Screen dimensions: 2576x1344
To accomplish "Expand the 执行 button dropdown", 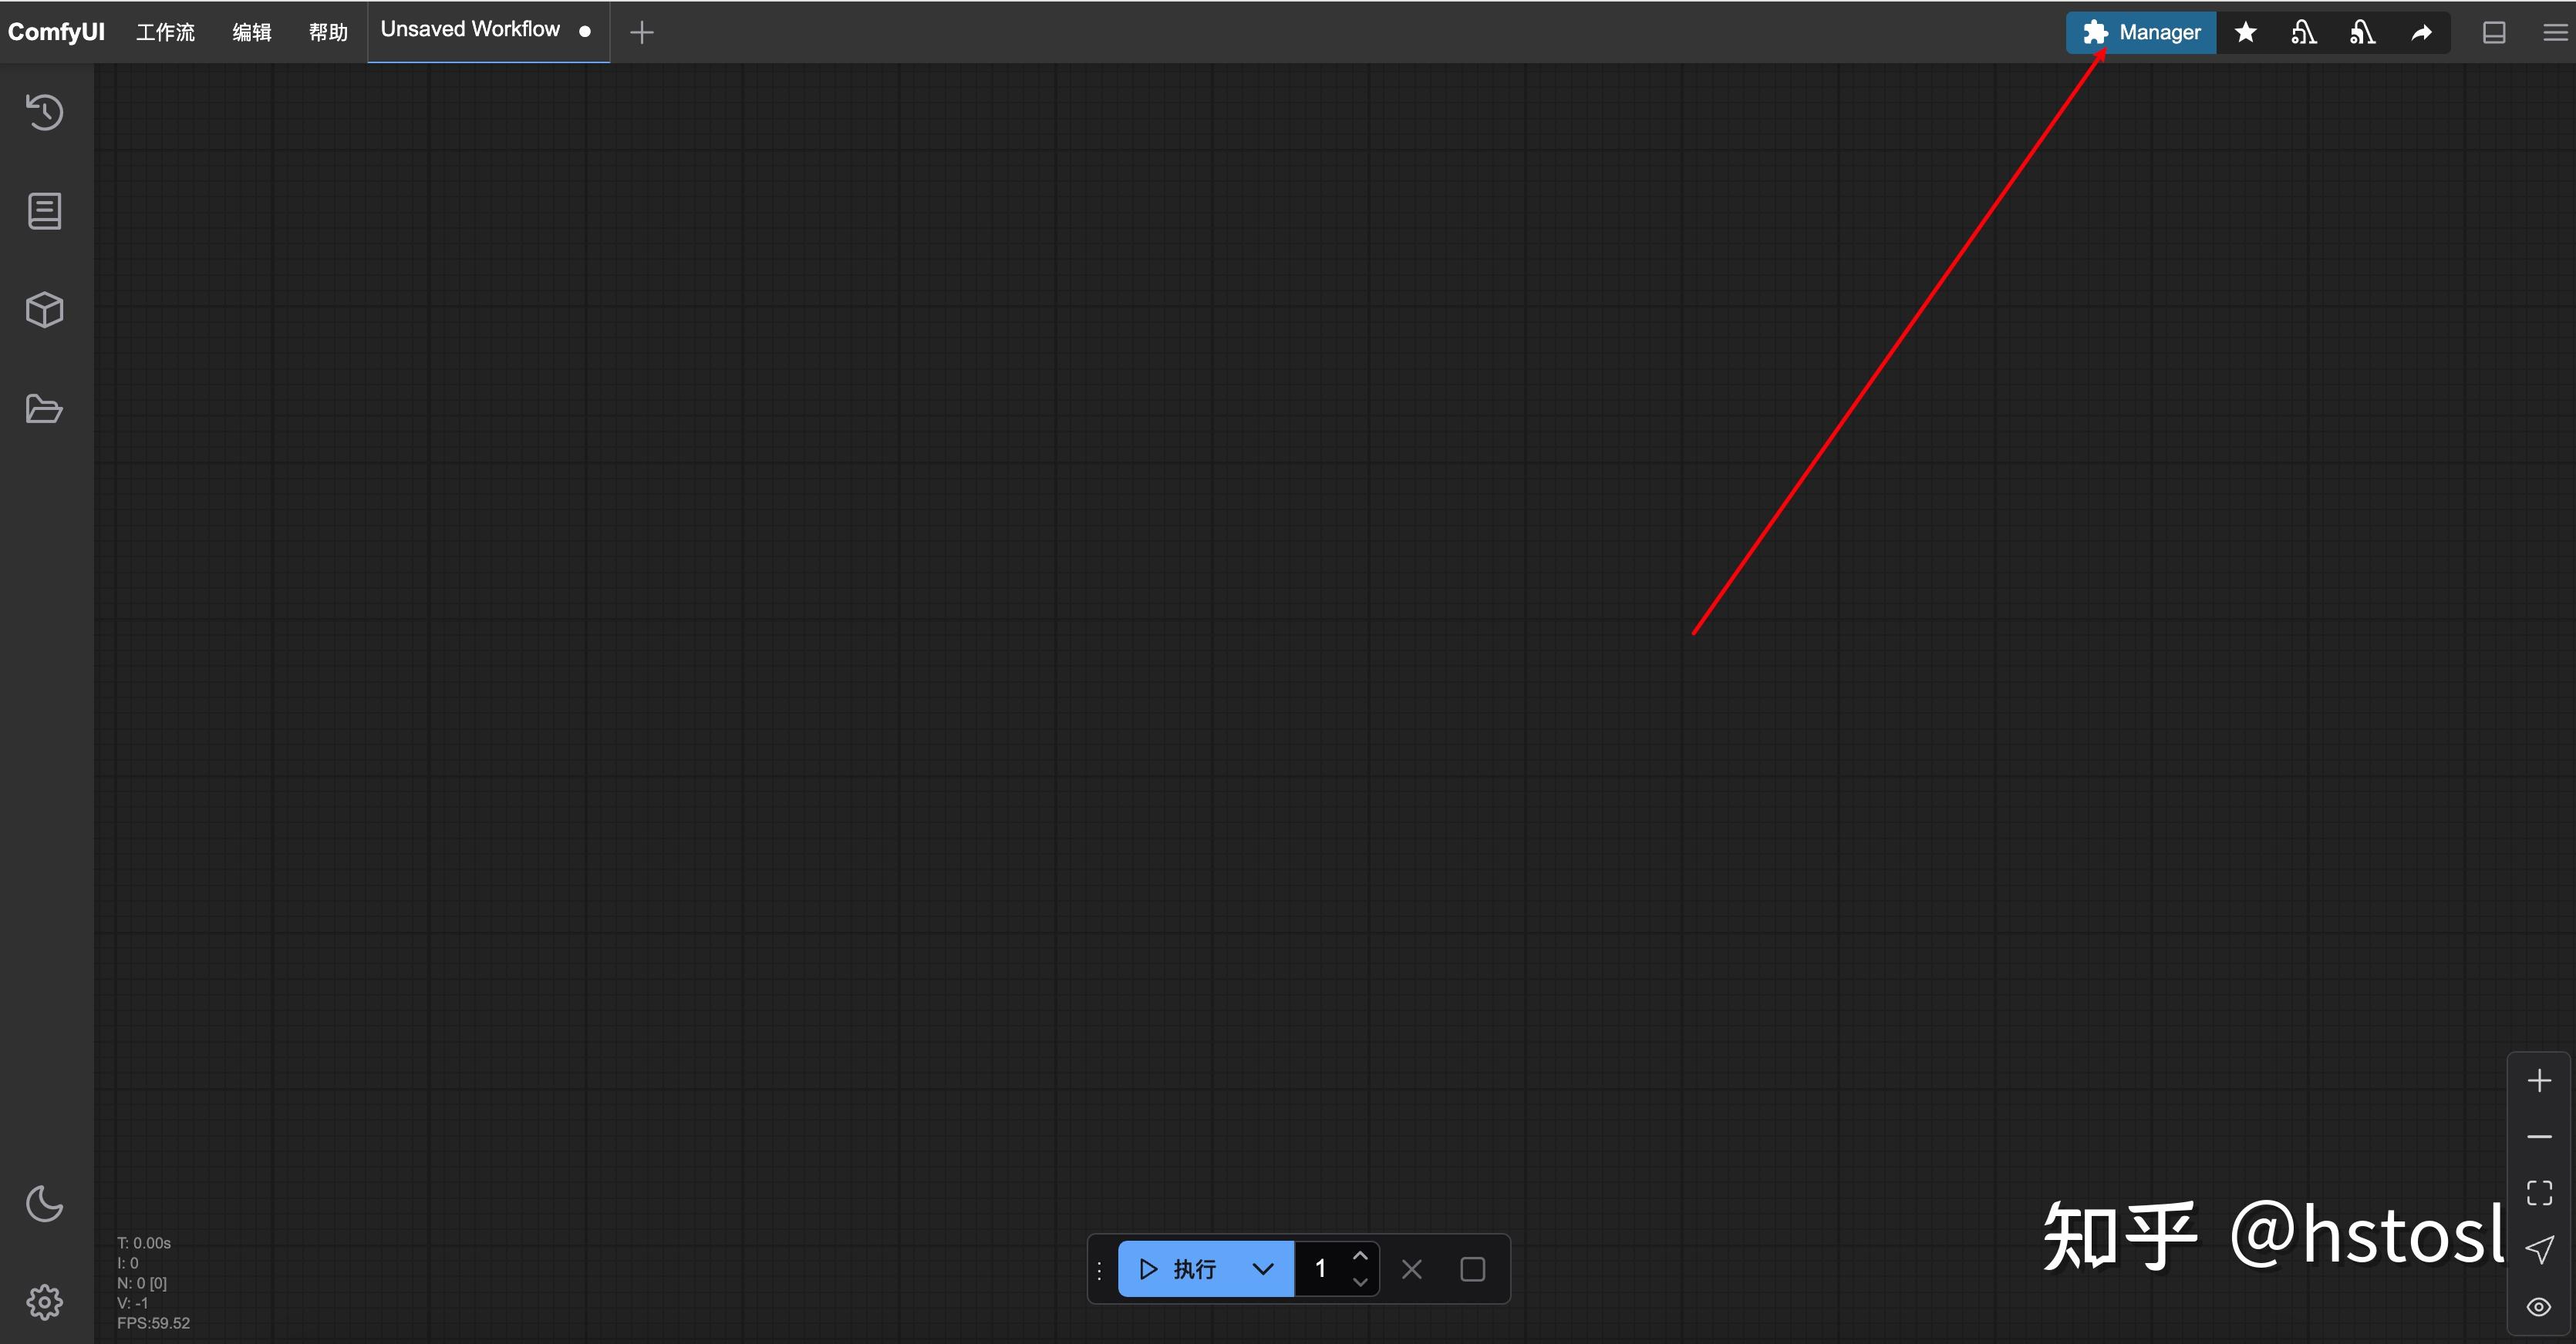I will click(x=1262, y=1269).
